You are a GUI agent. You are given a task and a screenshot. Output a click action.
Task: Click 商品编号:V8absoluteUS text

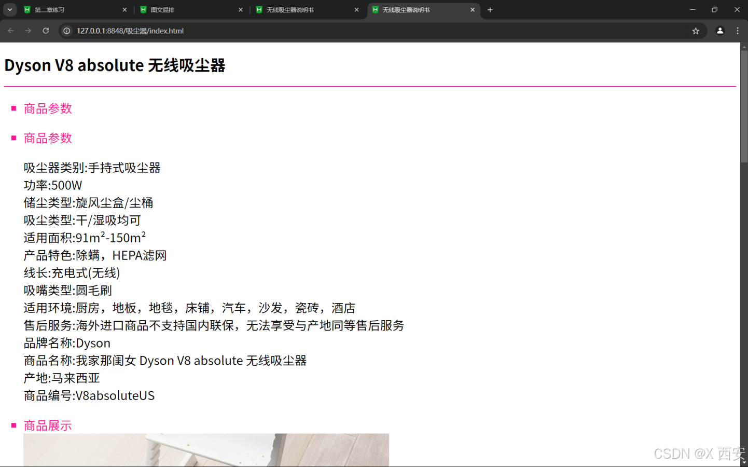89,396
